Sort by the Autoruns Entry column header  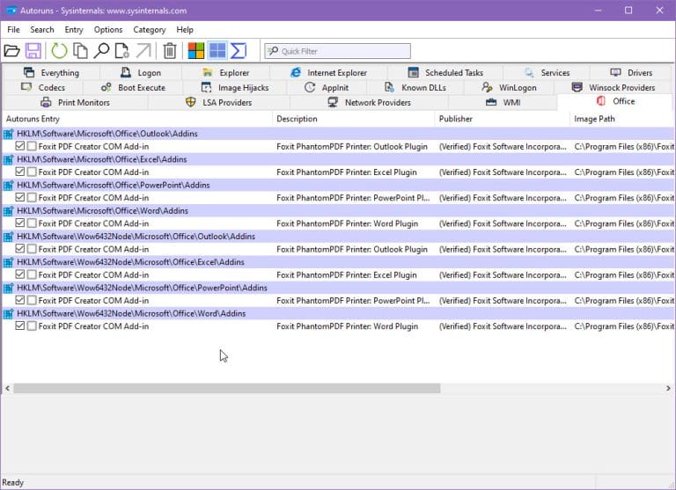[x=137, y=119]
